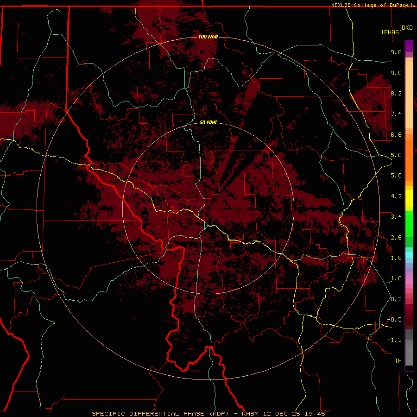Click the TH threshold label on the scale
This screenshot has width=417, height=417.
coord(398,361)
